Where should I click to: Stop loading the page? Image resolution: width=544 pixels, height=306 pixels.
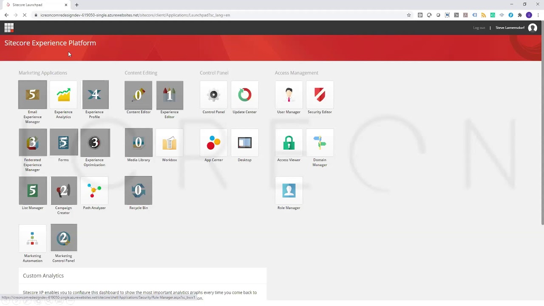(x=25, y=15)
